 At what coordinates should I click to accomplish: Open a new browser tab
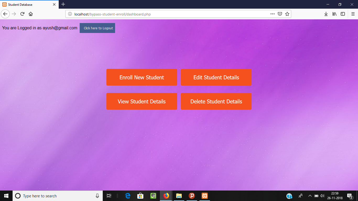[63, 4]
